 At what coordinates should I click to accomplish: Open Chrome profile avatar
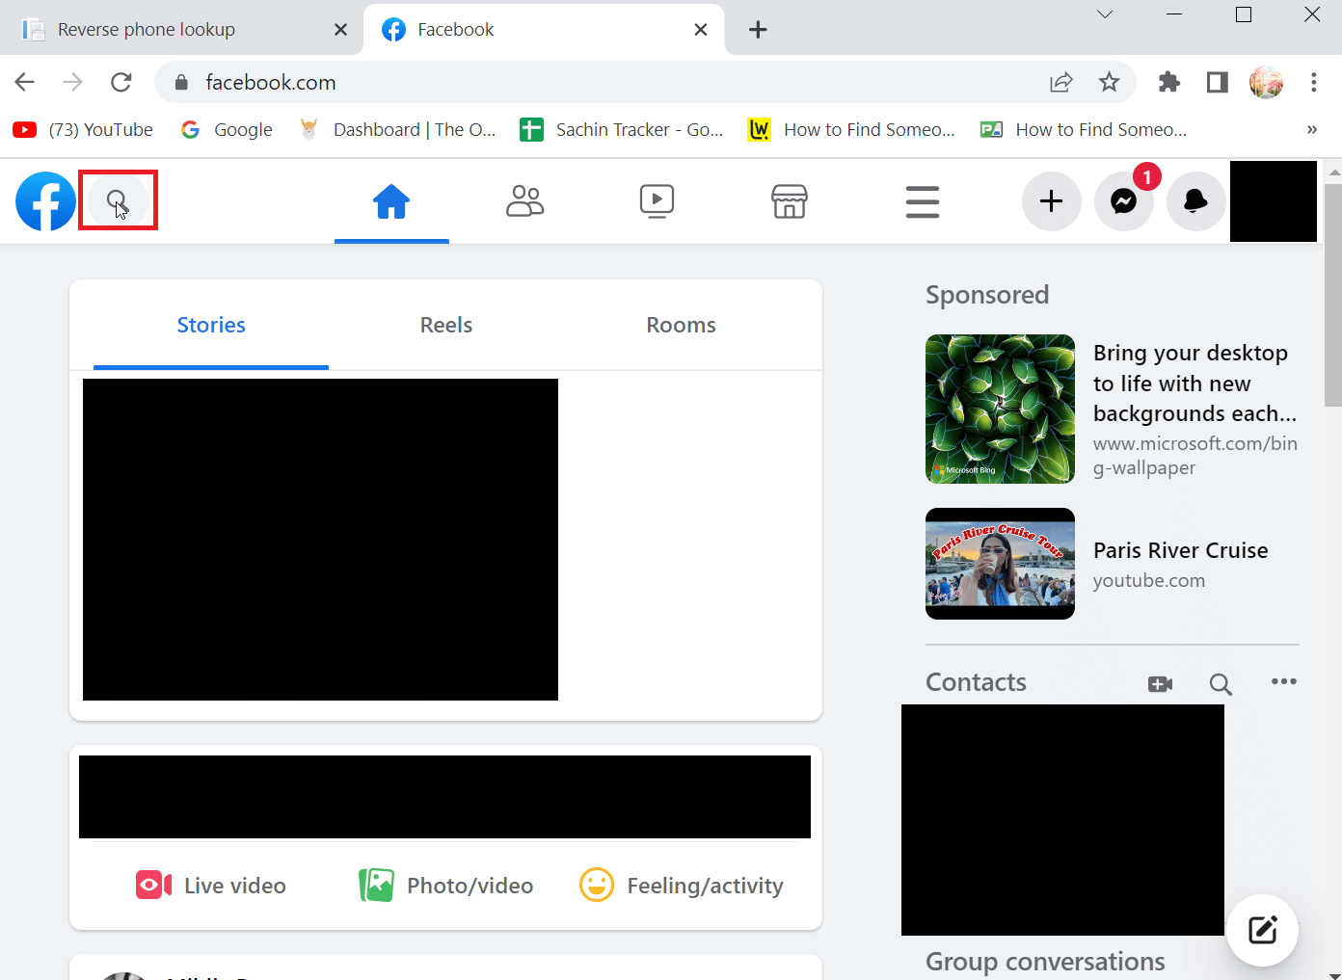[x=1267, y=82]
